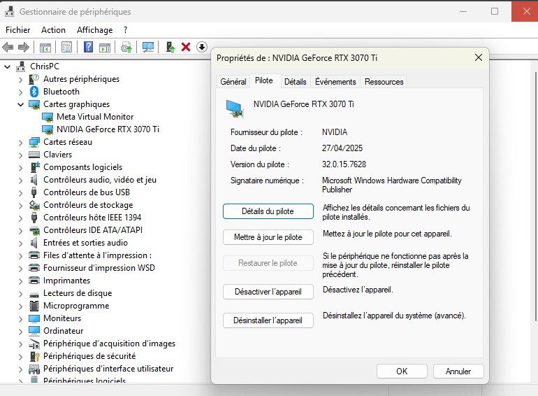Click the Add driver green arrow icon
The height and width of the screenshot is (396, 538).
coord(170,47)
